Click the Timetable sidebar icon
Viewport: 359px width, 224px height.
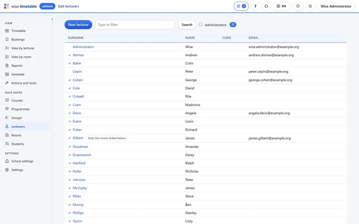pos(7,30)
